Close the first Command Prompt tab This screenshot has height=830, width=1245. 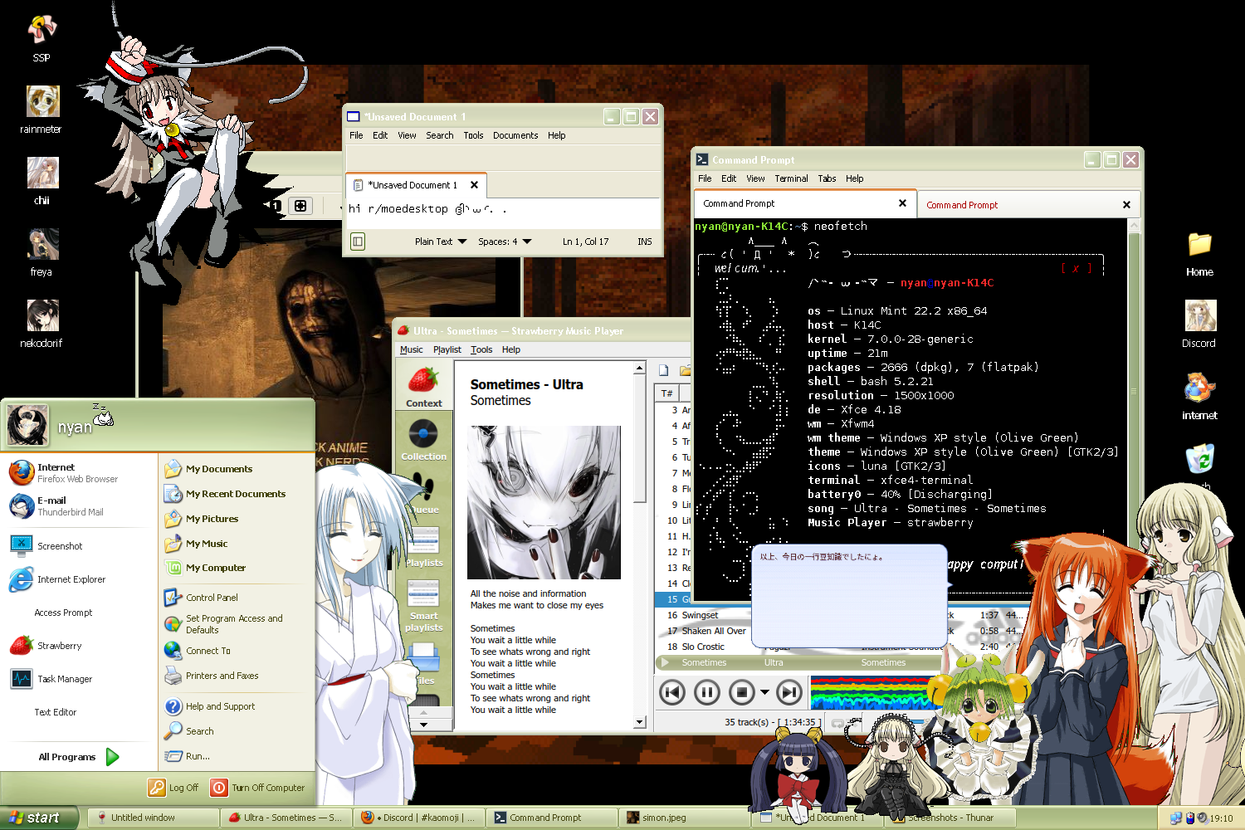[x=902, y=203]
